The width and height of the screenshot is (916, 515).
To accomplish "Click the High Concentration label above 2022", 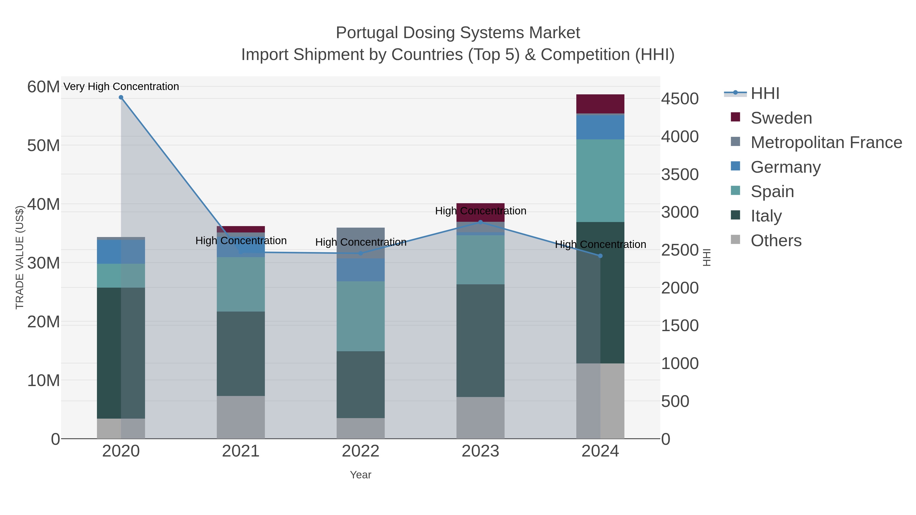I will [x=361, y=242].
